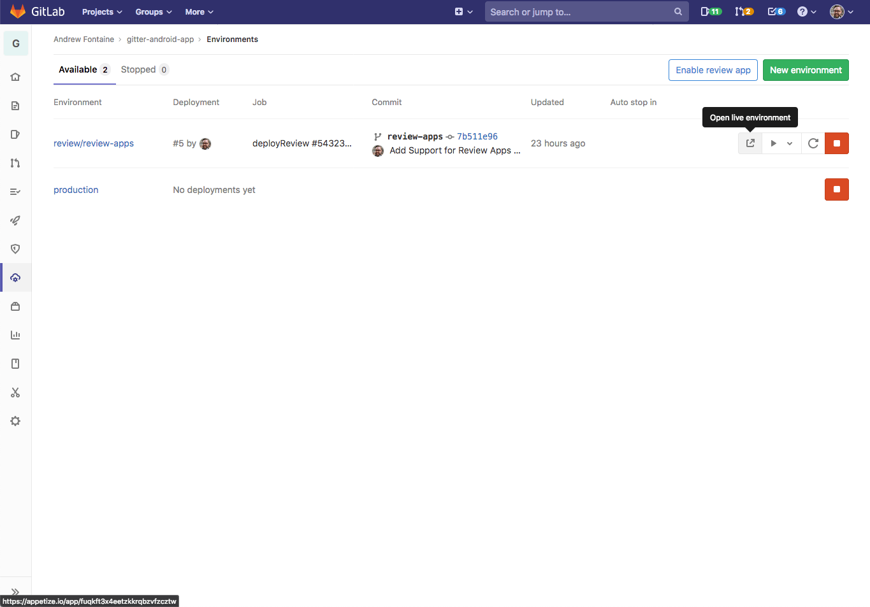
Task: Open the user avatar dropdown
Action: click(841, 11)
